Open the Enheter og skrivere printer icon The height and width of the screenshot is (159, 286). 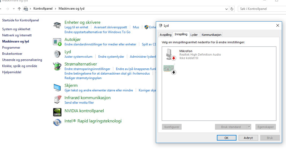pyautogui.click(x=57, y=25)
